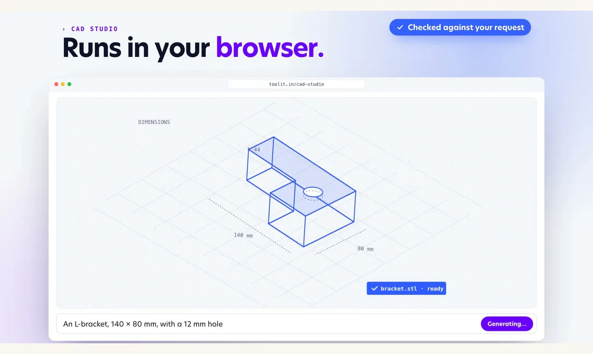593x354 pixels.
Task: Select the DIMENSIONS label in the viewport
Action: click(x=154, y=122)
